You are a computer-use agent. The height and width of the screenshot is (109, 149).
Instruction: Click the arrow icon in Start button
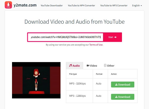coord(115,37)
